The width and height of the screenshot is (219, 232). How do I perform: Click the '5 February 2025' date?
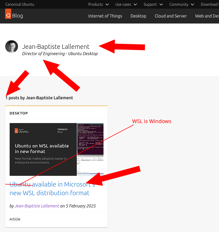point(81,206)
